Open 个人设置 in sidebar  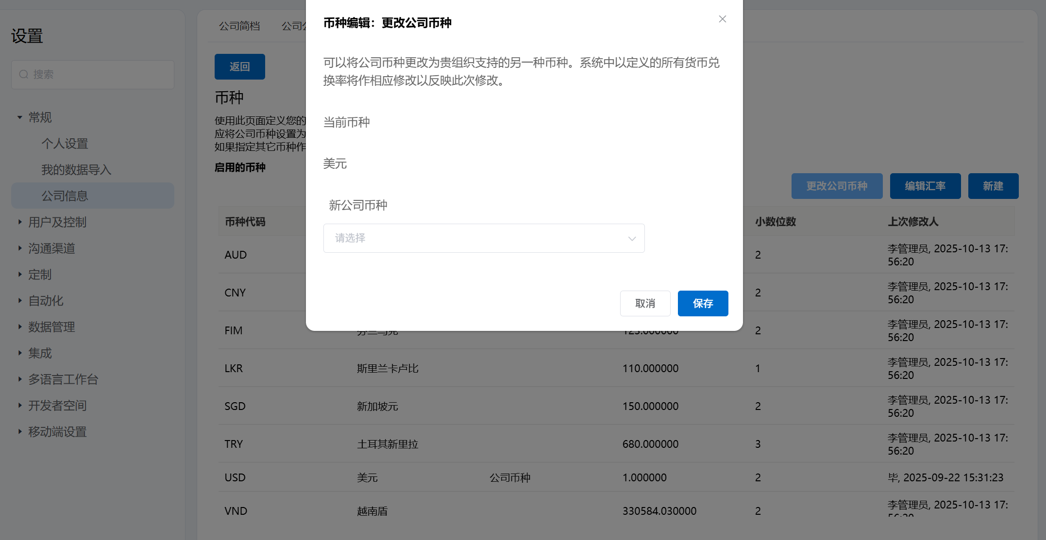[x=65, y=144]
